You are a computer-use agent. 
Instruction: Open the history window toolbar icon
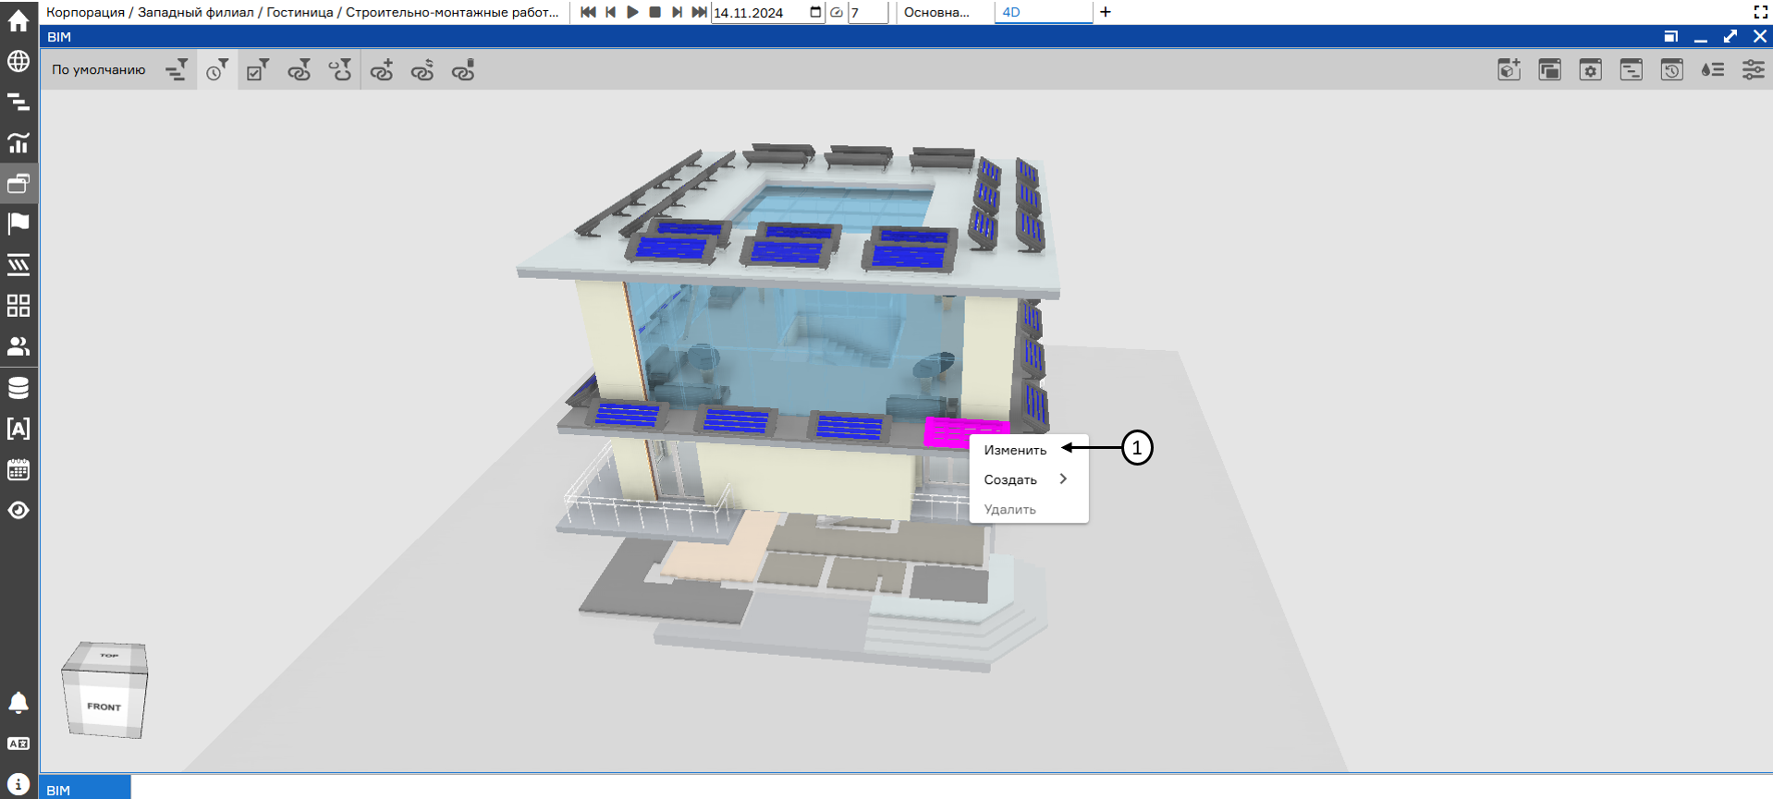click(x=1672, y=70)
